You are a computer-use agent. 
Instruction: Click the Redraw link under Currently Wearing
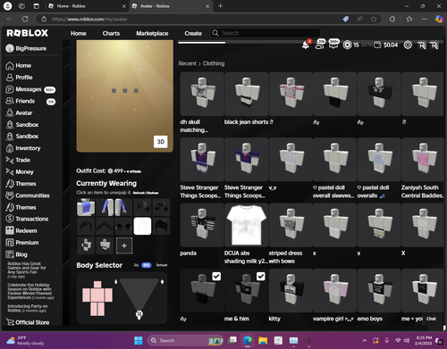point(152,193)
